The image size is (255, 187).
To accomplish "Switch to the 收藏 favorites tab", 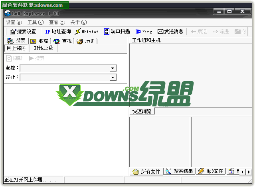I will coord(40,41).
